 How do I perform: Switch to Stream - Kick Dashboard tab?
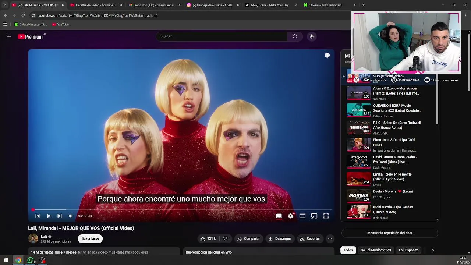(329, 5)
